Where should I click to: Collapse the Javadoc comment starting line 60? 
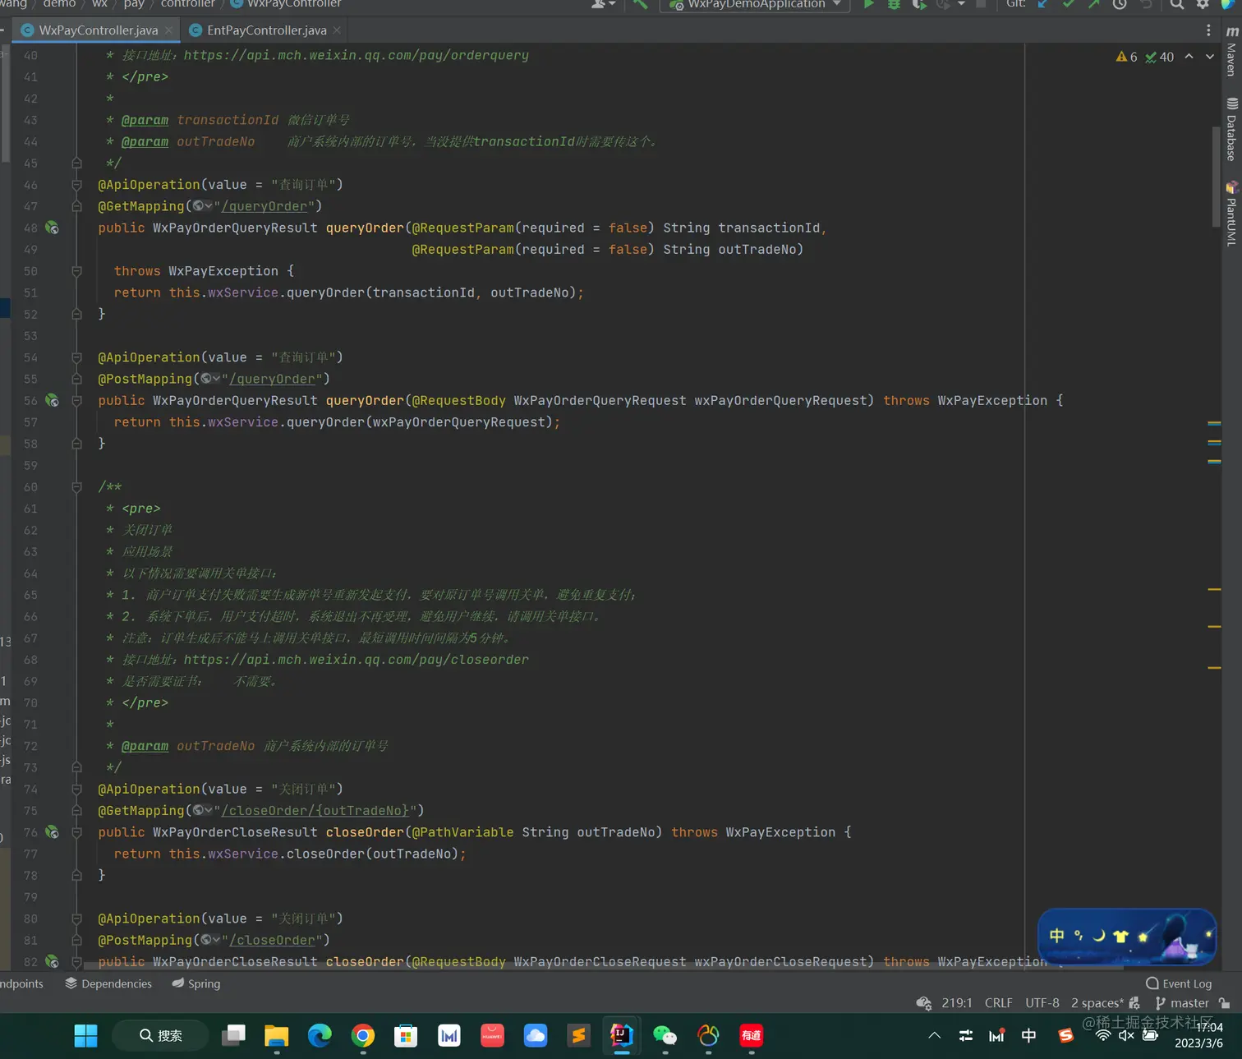[76, 487]
